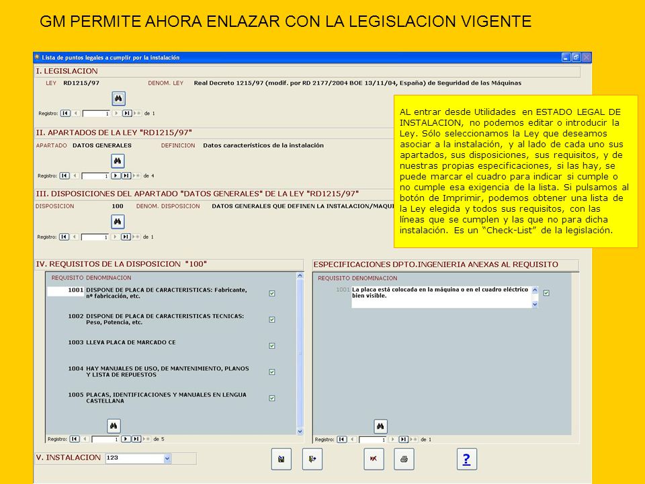Image resolution: width=645 pixels, height=484 pixels.
Task: Click the exit door button
Action: pyautogui.click(x=312, y=459)
